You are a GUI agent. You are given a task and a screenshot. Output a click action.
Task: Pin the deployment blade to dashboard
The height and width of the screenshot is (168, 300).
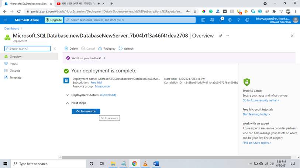[x=221, y=36]
